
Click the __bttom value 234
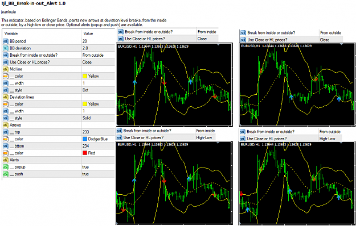tap(86, 146)
